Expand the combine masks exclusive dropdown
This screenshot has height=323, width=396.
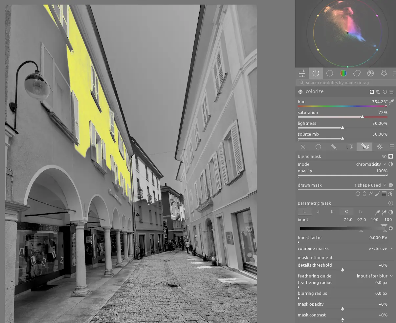(x=380, y=249)
